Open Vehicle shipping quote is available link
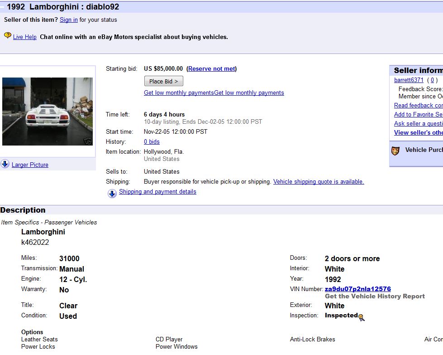Screen dimensions: 443x355 (x=319, y=182)
